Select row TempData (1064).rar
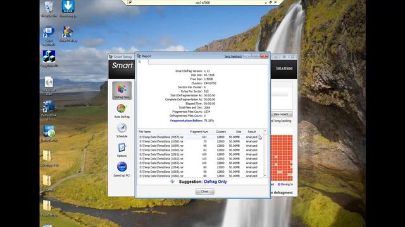Image resolution: width=405 pixels, height=227 pixels. pyautogui.click(x=200, y=167)
